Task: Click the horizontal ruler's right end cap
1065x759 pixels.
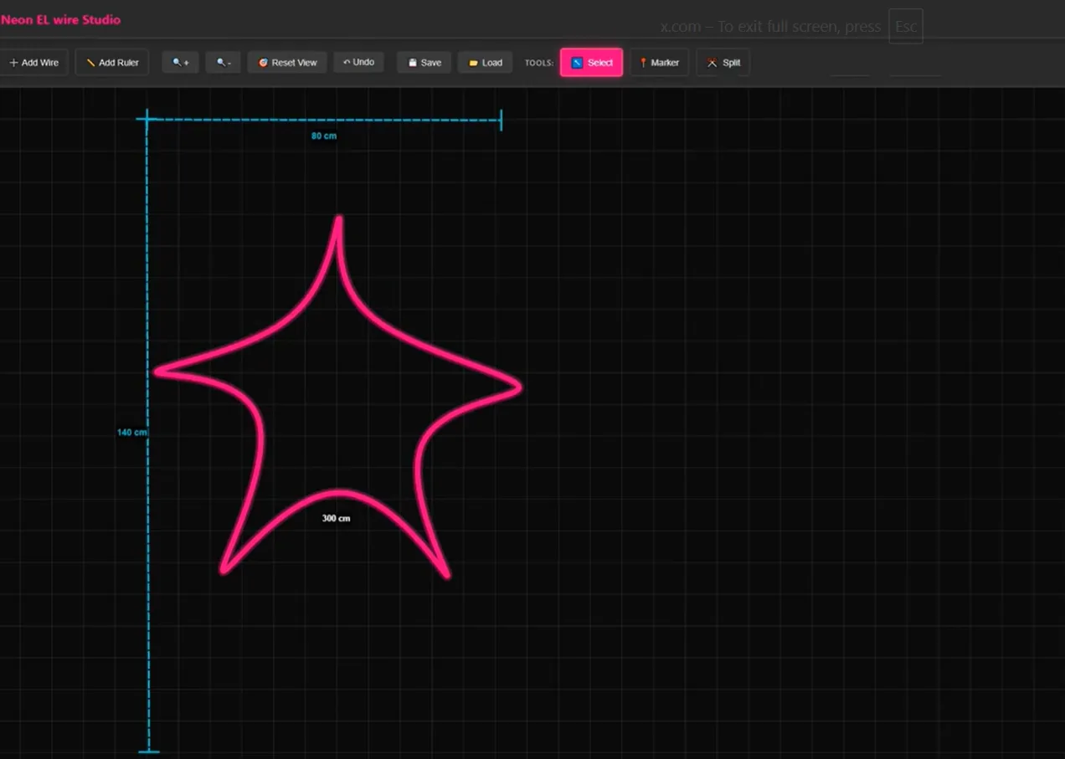Action: click(x=501, y=121)
